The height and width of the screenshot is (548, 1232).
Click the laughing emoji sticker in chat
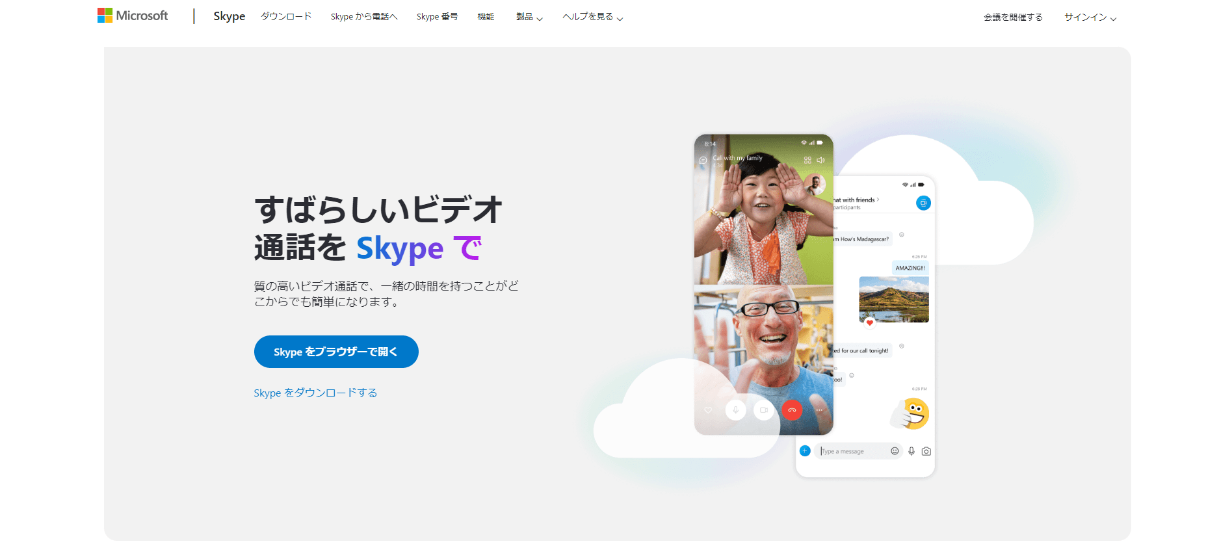[x=911, y=413]
